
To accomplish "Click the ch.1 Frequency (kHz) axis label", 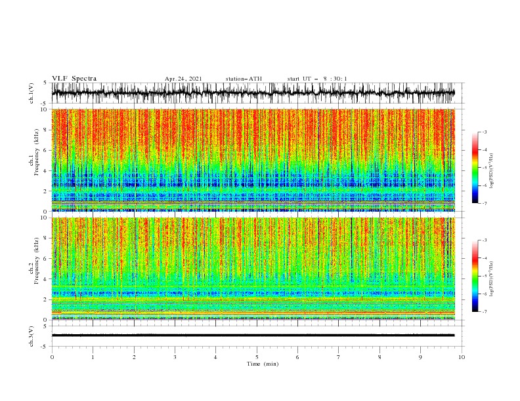I will point(35,151).
